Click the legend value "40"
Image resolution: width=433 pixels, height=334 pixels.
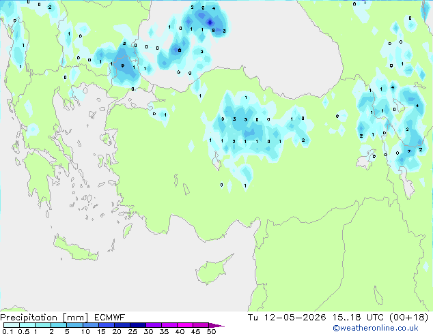180,331
